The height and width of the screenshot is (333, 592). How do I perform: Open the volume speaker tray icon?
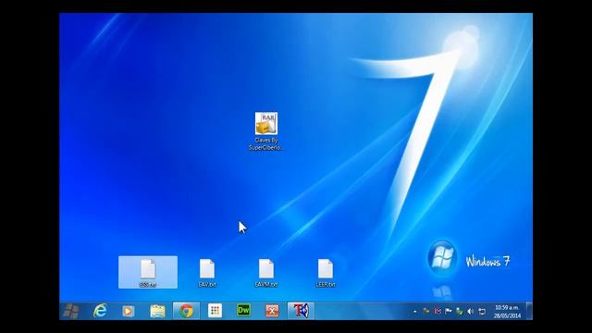point(471,312)
